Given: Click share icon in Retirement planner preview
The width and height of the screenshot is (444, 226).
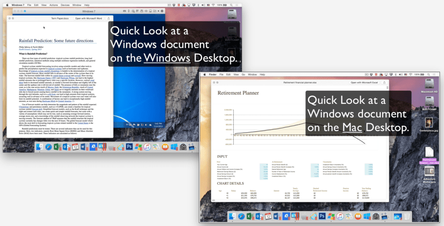Looking at the screenshot, I should (384, 83).
